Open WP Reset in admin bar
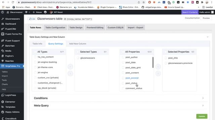Image resolution: width=215 pixels, height=120 pixels. point(56,12)
